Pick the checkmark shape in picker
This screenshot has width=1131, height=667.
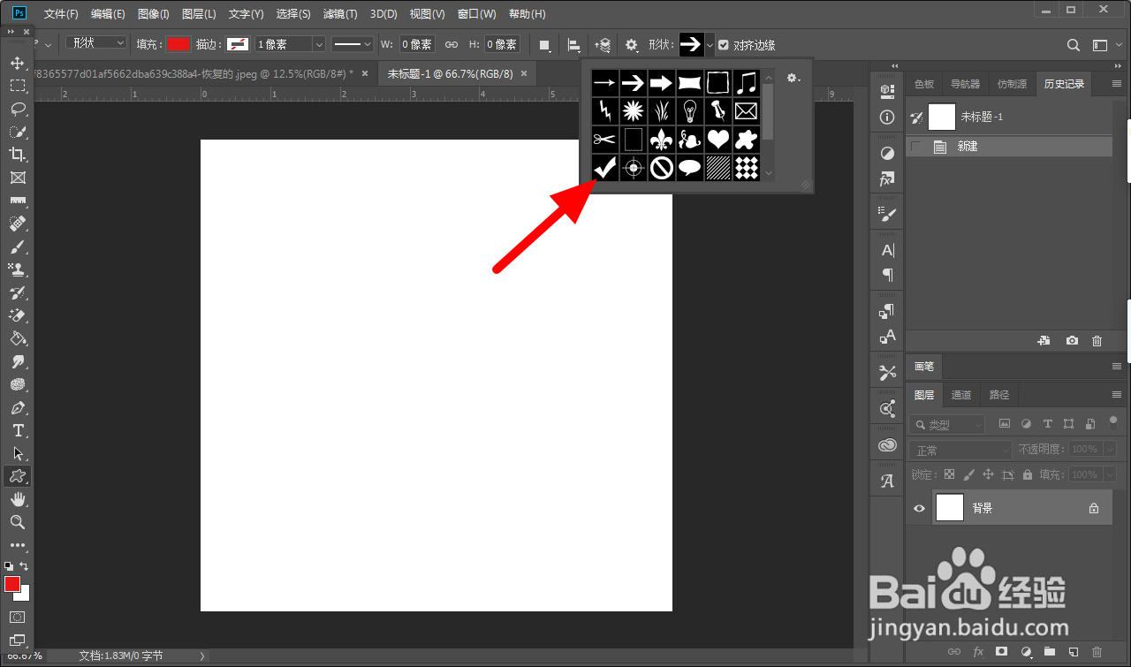click(604, 167)
